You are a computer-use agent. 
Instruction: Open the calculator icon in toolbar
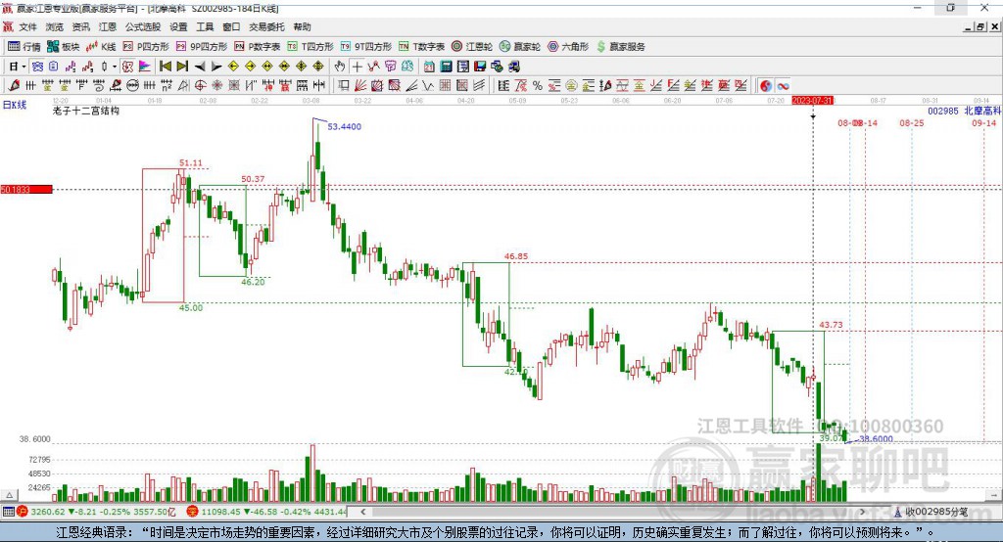click(446, 67)
